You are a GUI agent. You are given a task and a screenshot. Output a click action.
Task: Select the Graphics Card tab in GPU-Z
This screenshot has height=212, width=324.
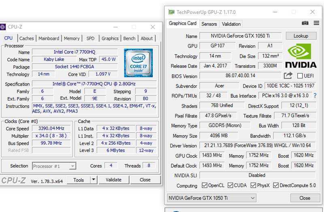(x=183, y=23)
